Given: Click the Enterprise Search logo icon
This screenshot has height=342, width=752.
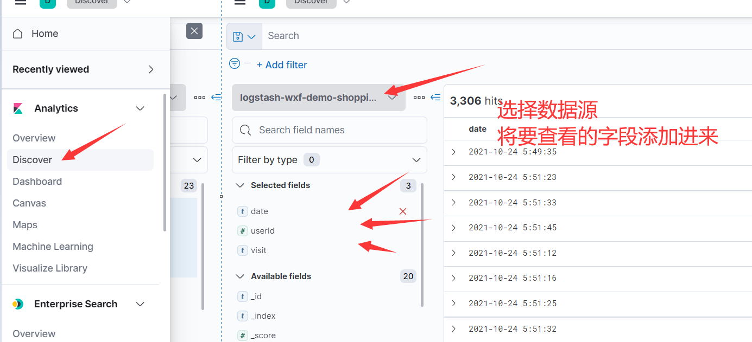Looking at the screenshot, I should (18, 304).
